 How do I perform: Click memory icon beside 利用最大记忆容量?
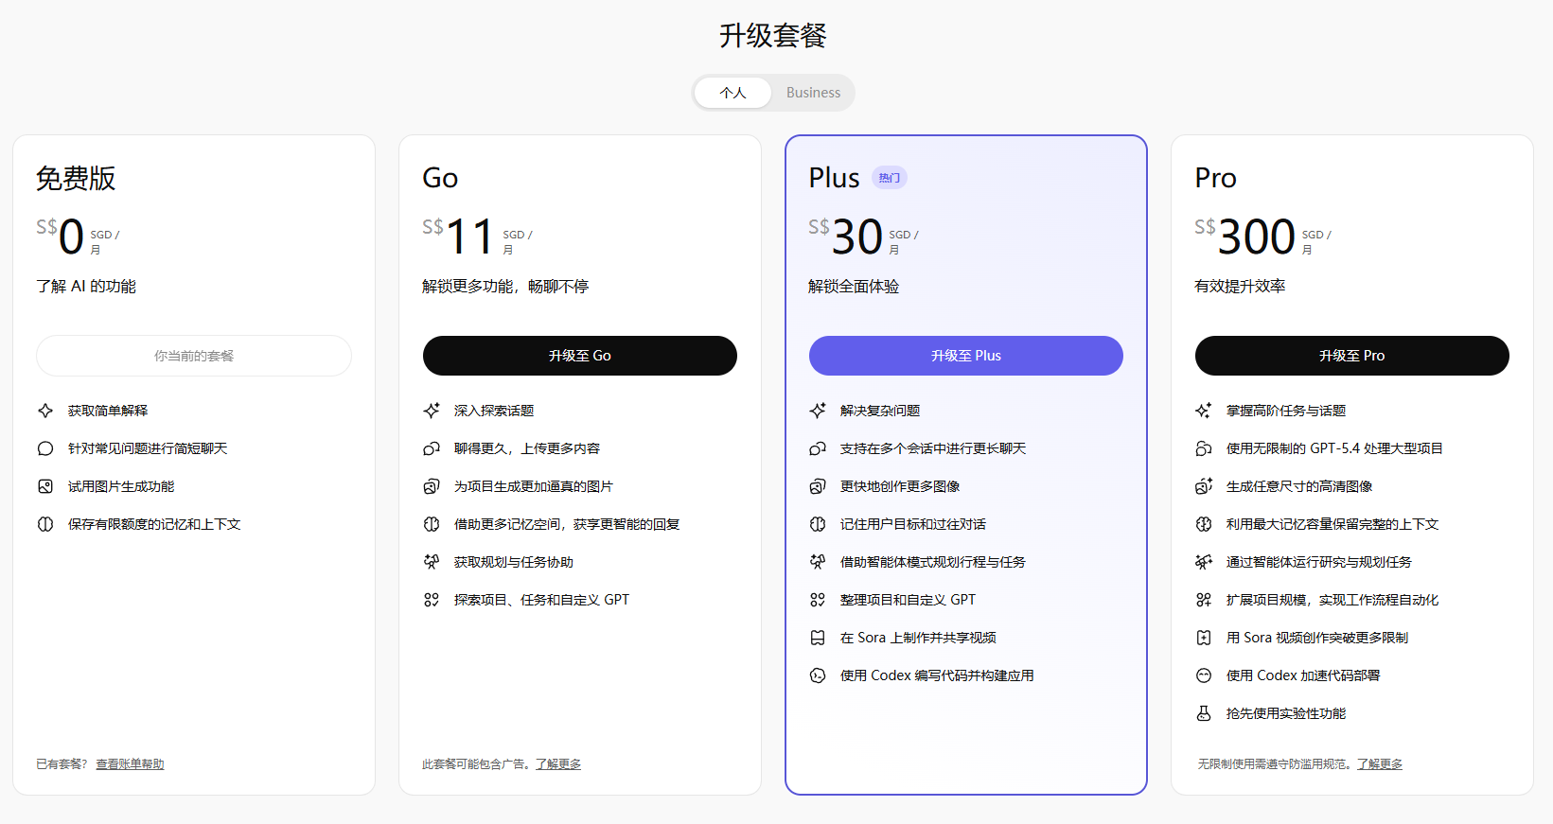click(x=1204, y=524)
